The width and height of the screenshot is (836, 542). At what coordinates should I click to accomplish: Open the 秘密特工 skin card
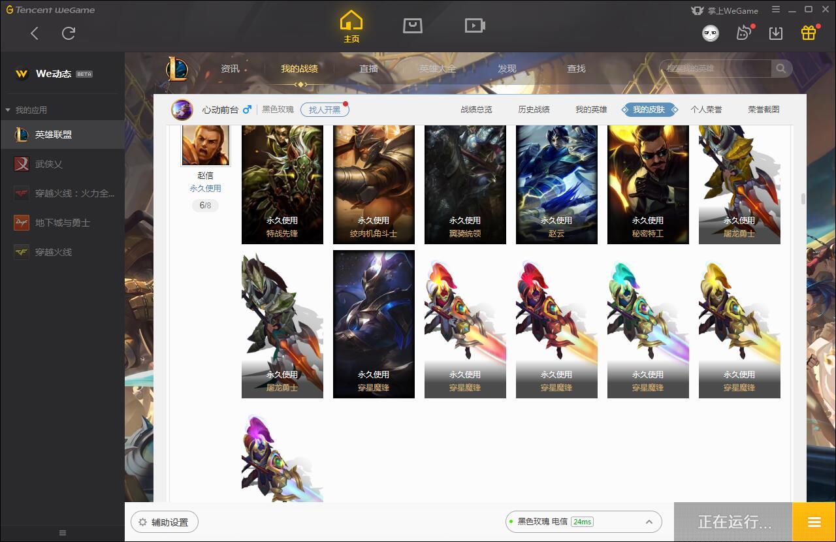click(648, 185)
